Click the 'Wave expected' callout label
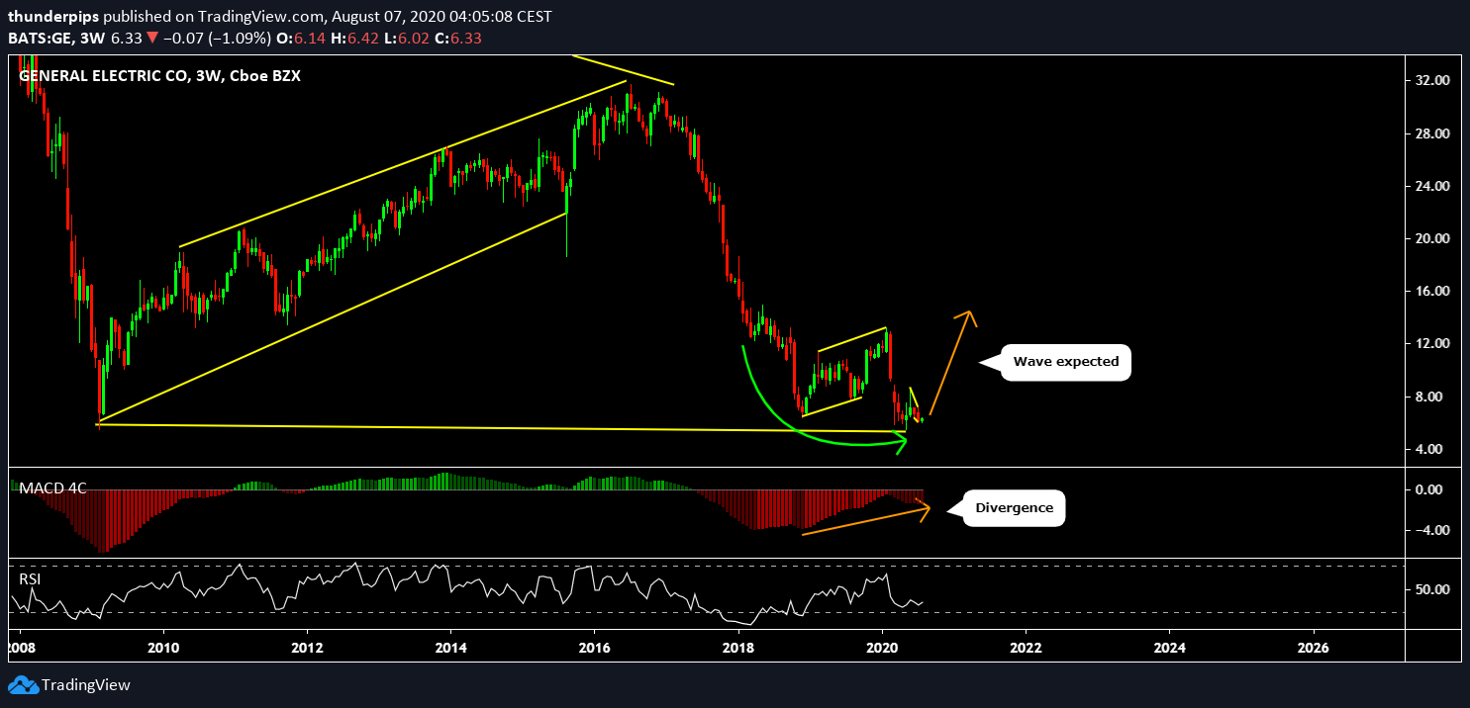The width and height of the screenshot is (1470, 708). [x=1066, y=362]
